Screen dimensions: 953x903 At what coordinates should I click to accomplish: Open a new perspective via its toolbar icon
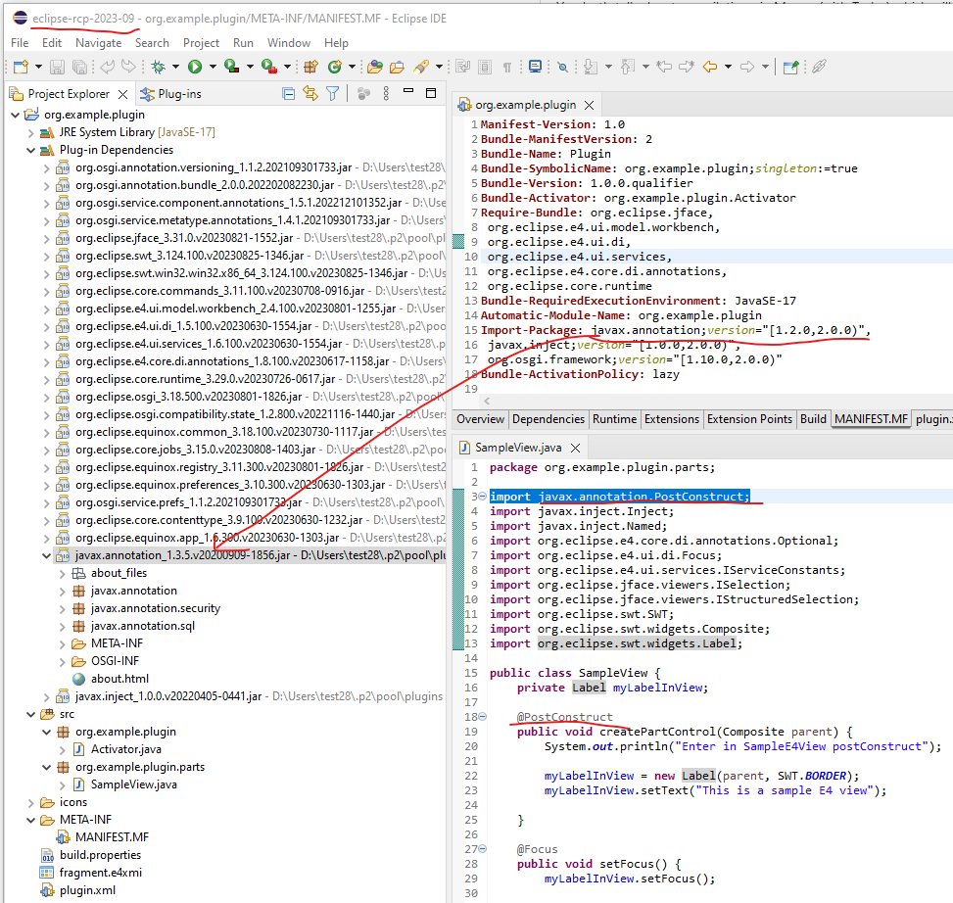[x=788, y=66]
